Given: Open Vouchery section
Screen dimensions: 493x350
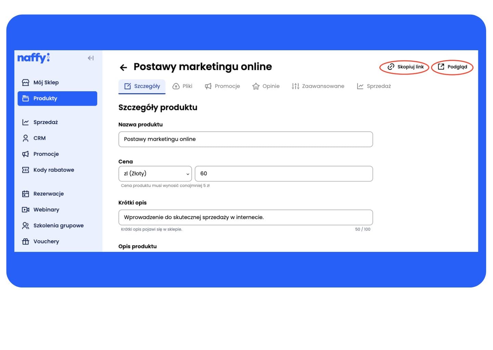Looking at the screenshot, I should (x=57, y=241).
